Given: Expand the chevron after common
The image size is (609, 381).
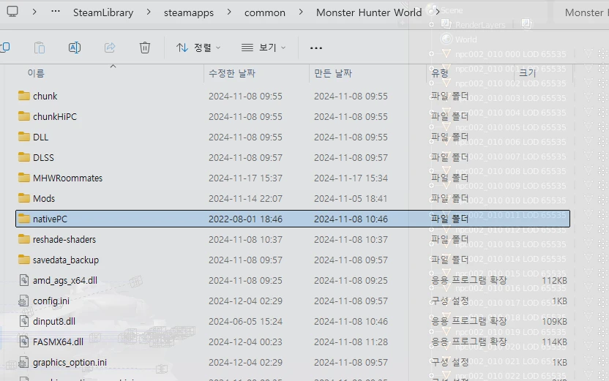Looking at the screenshot, I should point(301,12).
